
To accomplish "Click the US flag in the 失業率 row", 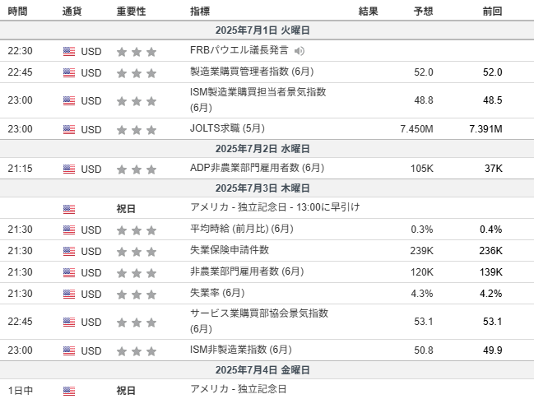I will click(x=69, y=294).
